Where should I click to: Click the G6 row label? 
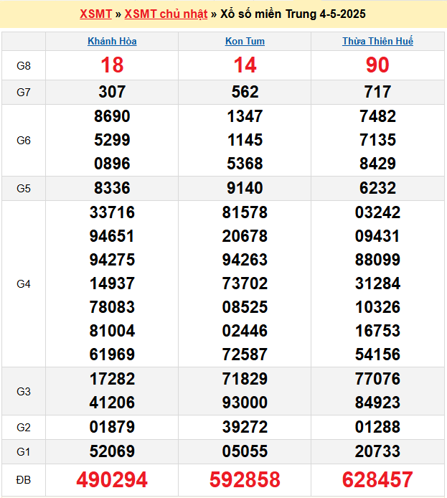coord(24,140)
